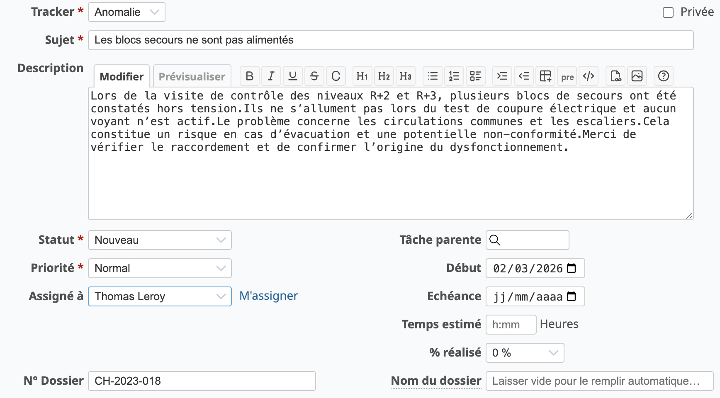Viewport: 720px width, 398px height.
Task: Open the Echéance date calendar picker
Action: [x=572, y=296]
